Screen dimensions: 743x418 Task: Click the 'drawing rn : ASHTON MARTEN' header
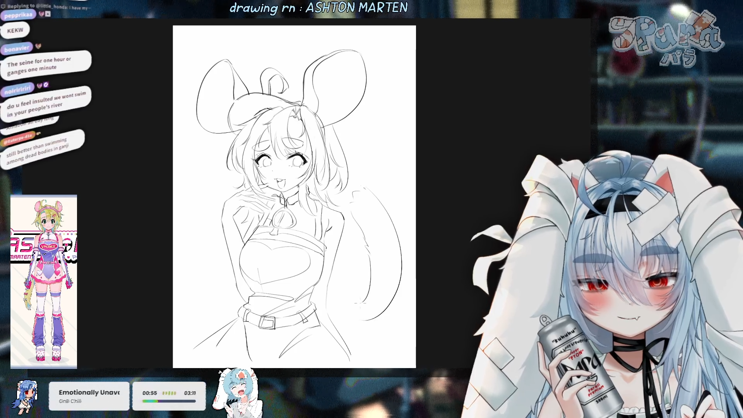pyautogui.click(x=318, y=8)
